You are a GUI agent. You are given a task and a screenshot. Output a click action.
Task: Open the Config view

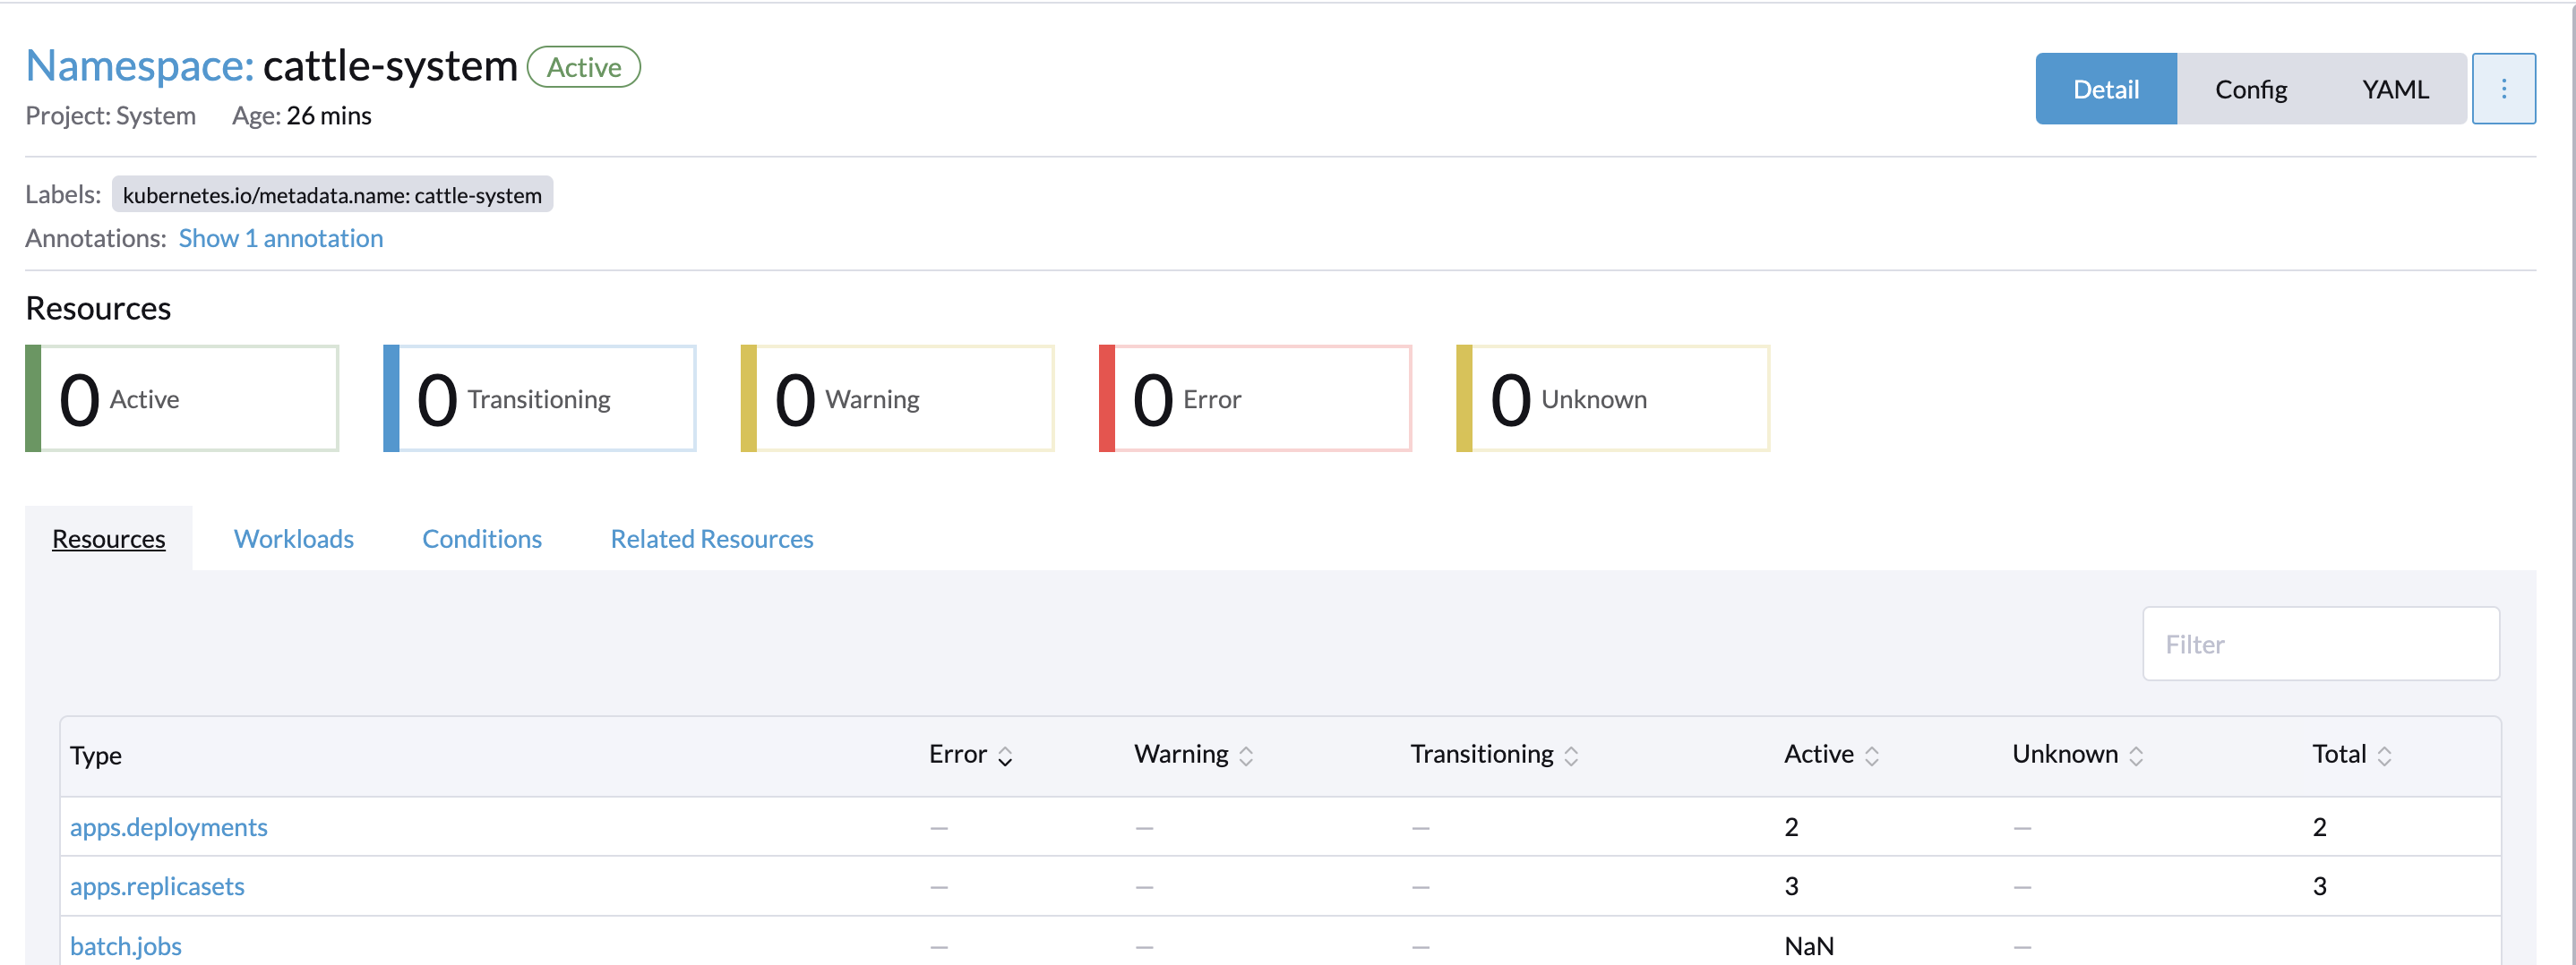2250,88
